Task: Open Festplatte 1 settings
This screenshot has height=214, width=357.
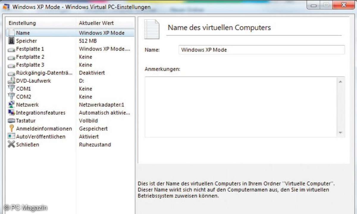Action: point(30,49)
